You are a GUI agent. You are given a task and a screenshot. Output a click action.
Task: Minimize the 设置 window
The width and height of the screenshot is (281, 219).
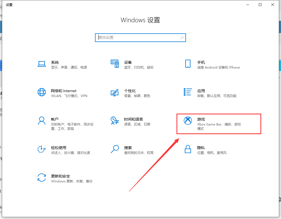(x=248, y=5)
